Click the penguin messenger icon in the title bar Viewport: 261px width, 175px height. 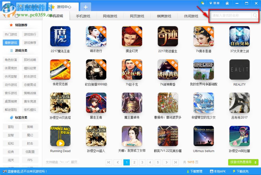[x=203, y=3]
